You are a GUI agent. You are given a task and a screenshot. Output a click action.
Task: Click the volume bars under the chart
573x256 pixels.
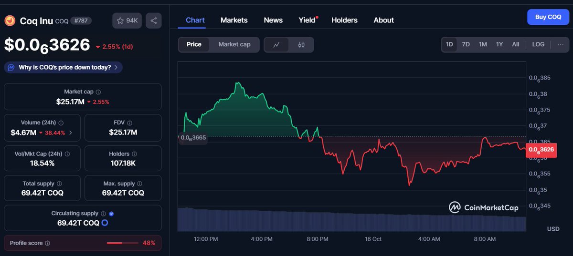tap(352, 220)
